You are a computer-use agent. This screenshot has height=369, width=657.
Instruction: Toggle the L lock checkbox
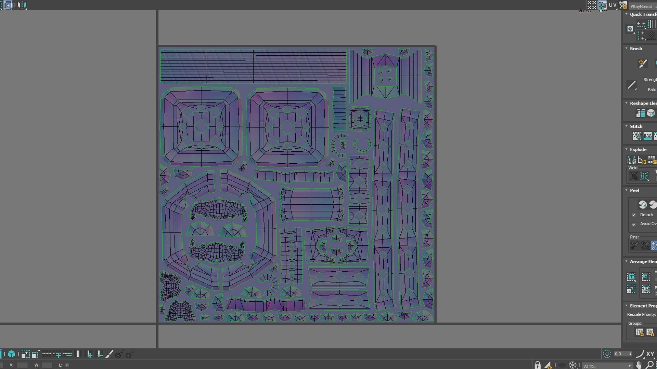[x=67, y=365]
